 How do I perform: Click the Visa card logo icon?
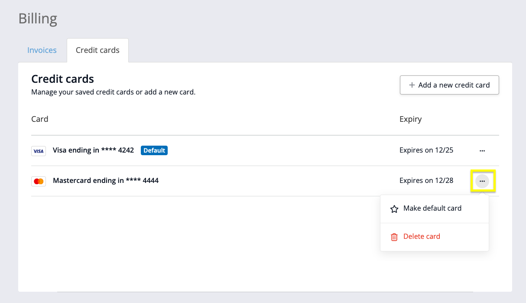tap(39, 151)
